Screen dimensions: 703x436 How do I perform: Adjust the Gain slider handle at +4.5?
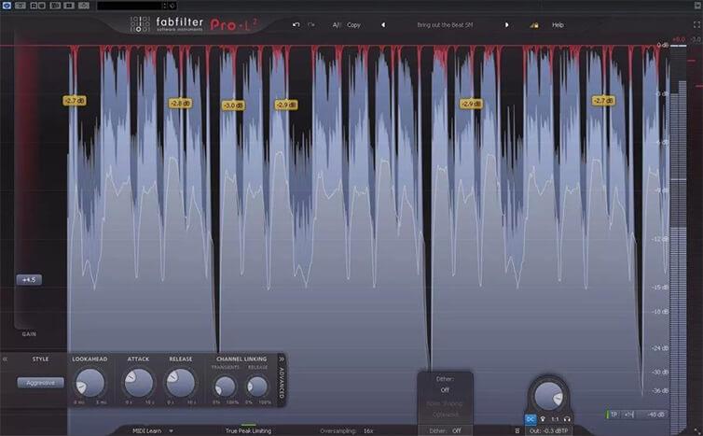(x=29, y=280)
